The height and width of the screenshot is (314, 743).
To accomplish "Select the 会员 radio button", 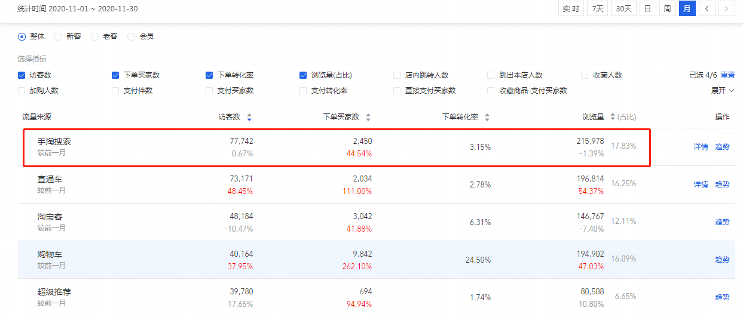I will pyautogui.click(x=132, y=36).
